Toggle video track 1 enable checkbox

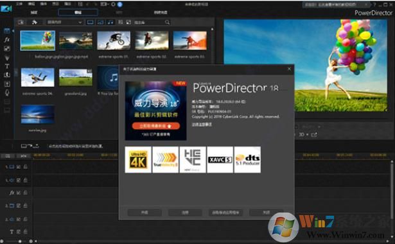(x=19, y=167)
